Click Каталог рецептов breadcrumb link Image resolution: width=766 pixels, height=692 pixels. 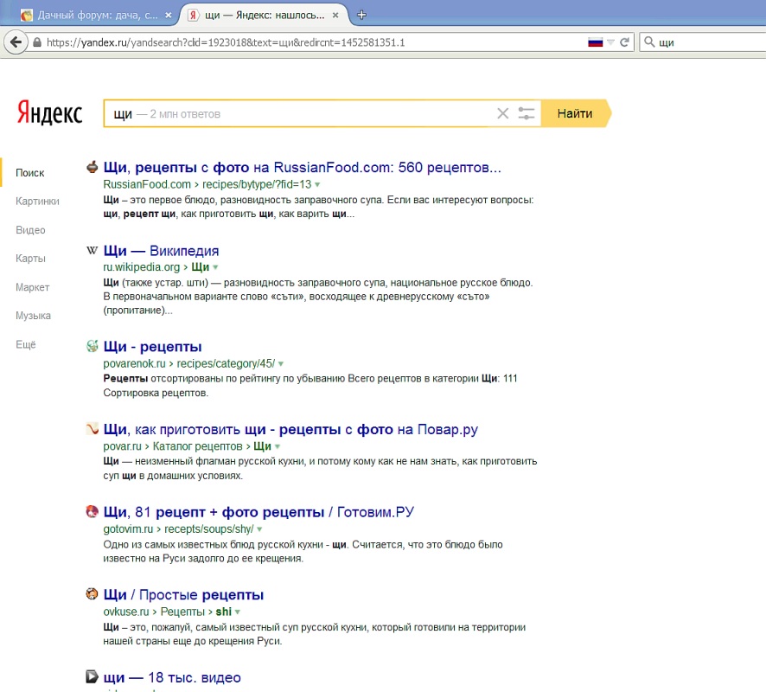pyautogui.click(x=197, y=446)
